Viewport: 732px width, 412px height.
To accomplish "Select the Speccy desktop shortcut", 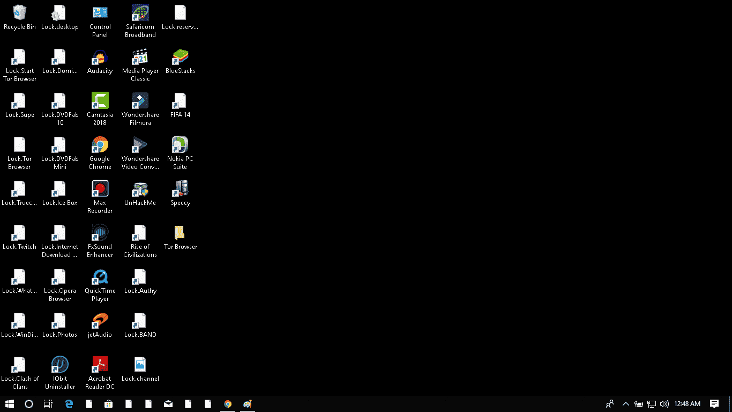I will pos(180,193).
